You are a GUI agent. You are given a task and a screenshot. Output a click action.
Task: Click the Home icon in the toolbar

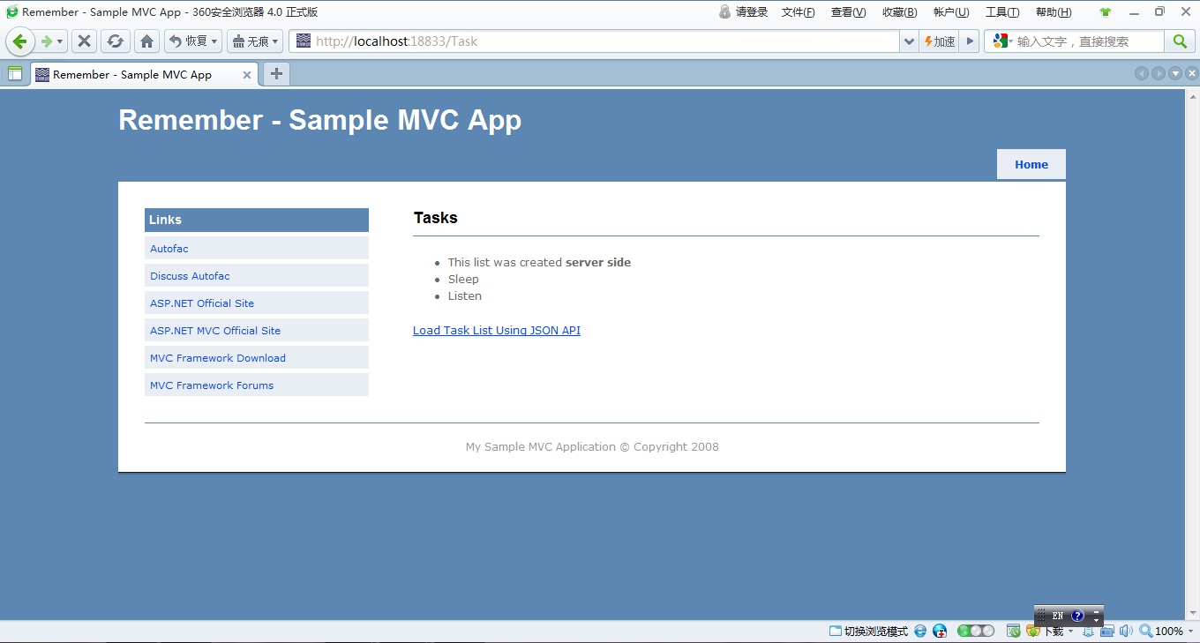click(x=146, y=41)
